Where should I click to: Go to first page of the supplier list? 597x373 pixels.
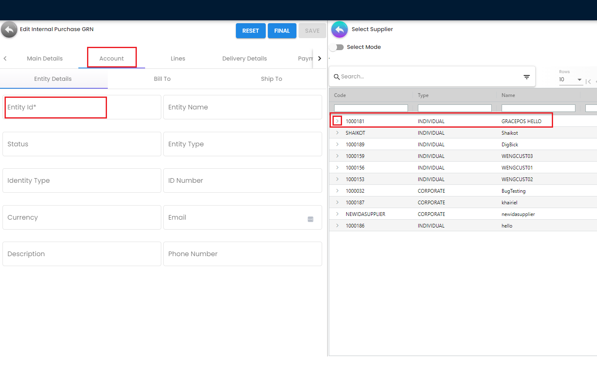pyautogui.click(x=588, y=82)
